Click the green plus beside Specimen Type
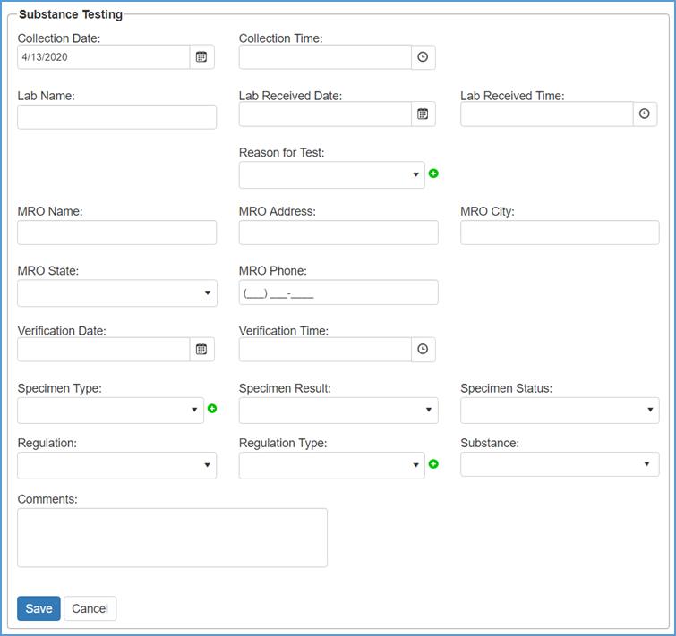Viewport: 676px width, 636px height. (x=212, y=409)
